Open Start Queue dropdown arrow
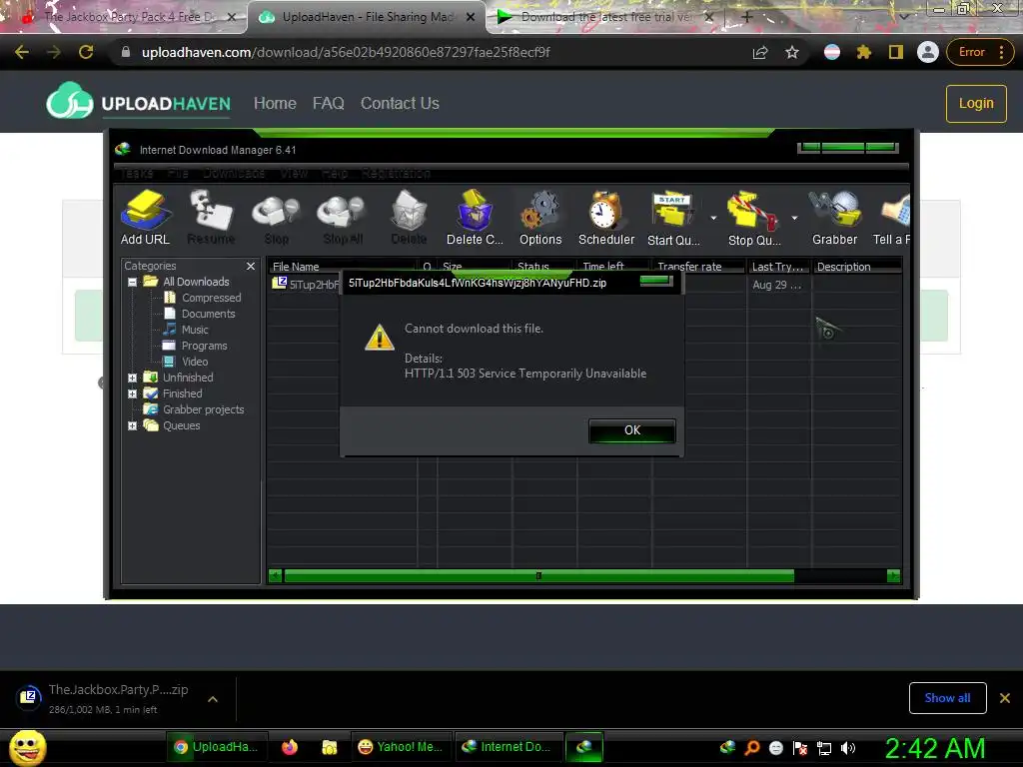This screenshot has width=1023, height=767. coord(713,218)
